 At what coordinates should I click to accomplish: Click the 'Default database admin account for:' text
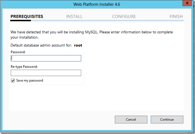pyautogui.click(x=41, y=45)
